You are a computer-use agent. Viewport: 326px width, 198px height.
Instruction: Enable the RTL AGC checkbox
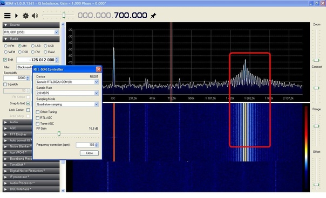pyautogui.click(x=38, y=118)
